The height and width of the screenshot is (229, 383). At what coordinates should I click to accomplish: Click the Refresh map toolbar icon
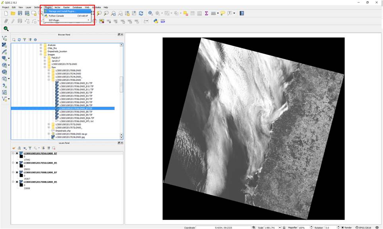tap(141, 13)
